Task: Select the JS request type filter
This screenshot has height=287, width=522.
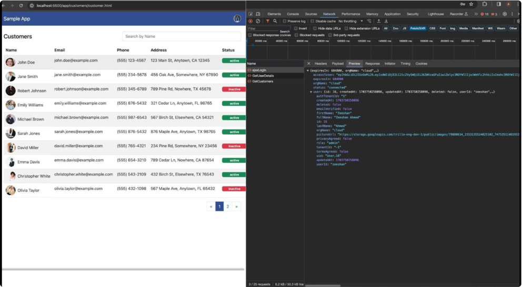Action: tap(405, 28)
